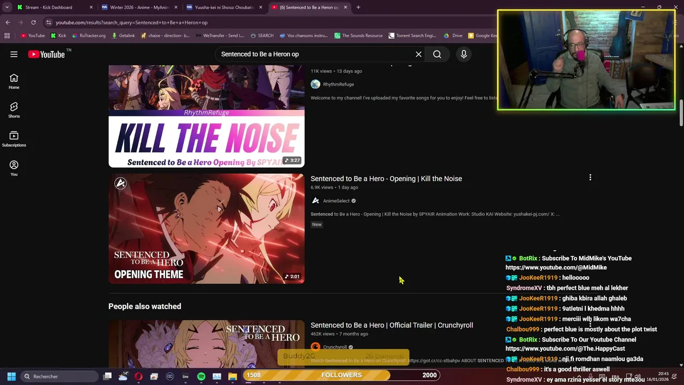Open Opera browser from taskbar

pos(138,376)
